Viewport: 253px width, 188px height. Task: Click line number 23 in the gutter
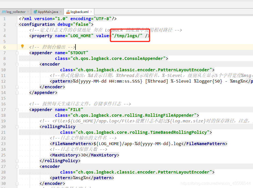click(x=3, y=144)
